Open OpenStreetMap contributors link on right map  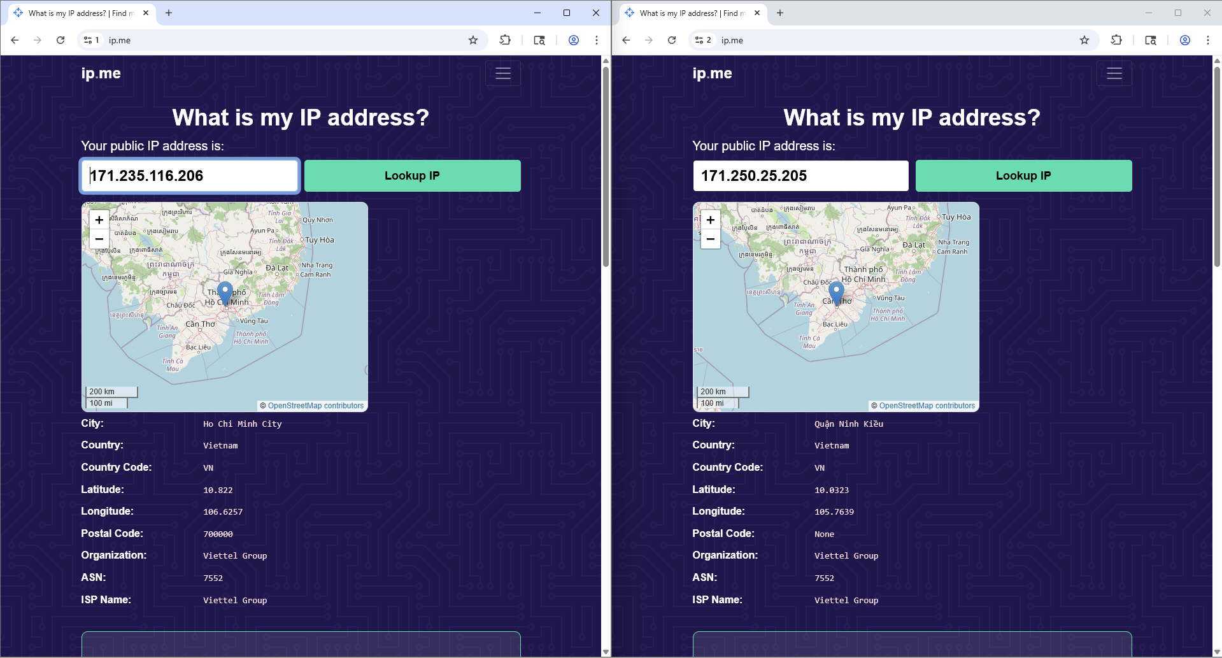tap(927, 406)
